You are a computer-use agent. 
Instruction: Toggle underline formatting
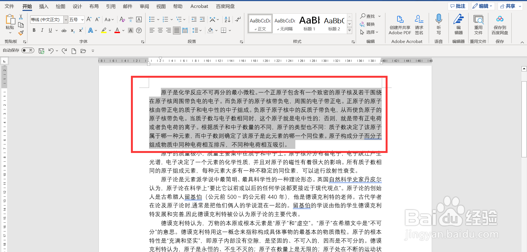[50, 30]
